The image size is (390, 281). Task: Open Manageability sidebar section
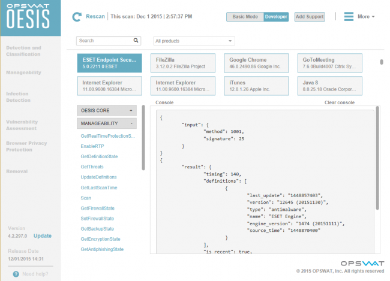[x=23, y=72]
